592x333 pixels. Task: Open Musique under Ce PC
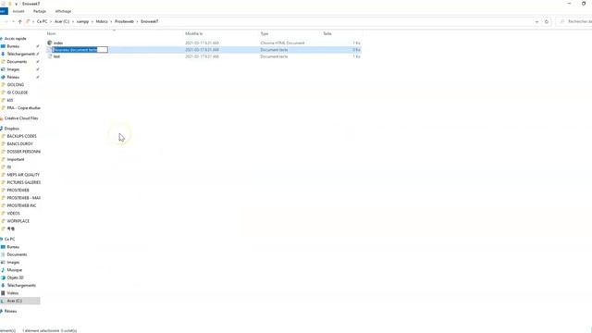[15, 270]
